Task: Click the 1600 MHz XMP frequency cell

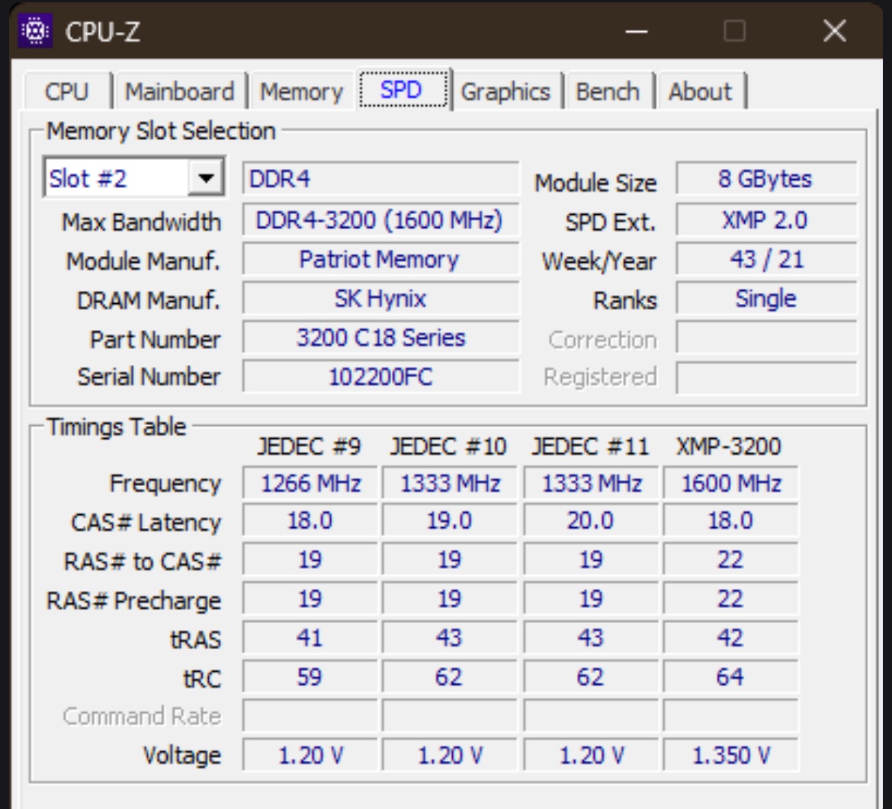Action: pyautogui.click(x=731, y=484)
